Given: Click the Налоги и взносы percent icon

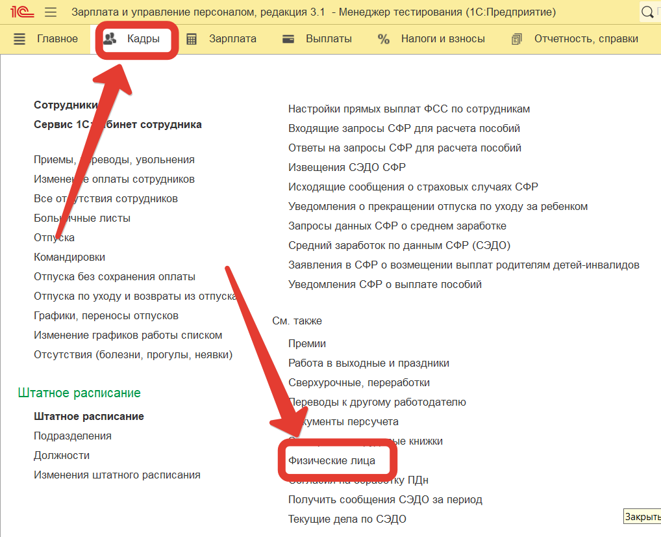Looking at the screenshot, I should [384, 39].
